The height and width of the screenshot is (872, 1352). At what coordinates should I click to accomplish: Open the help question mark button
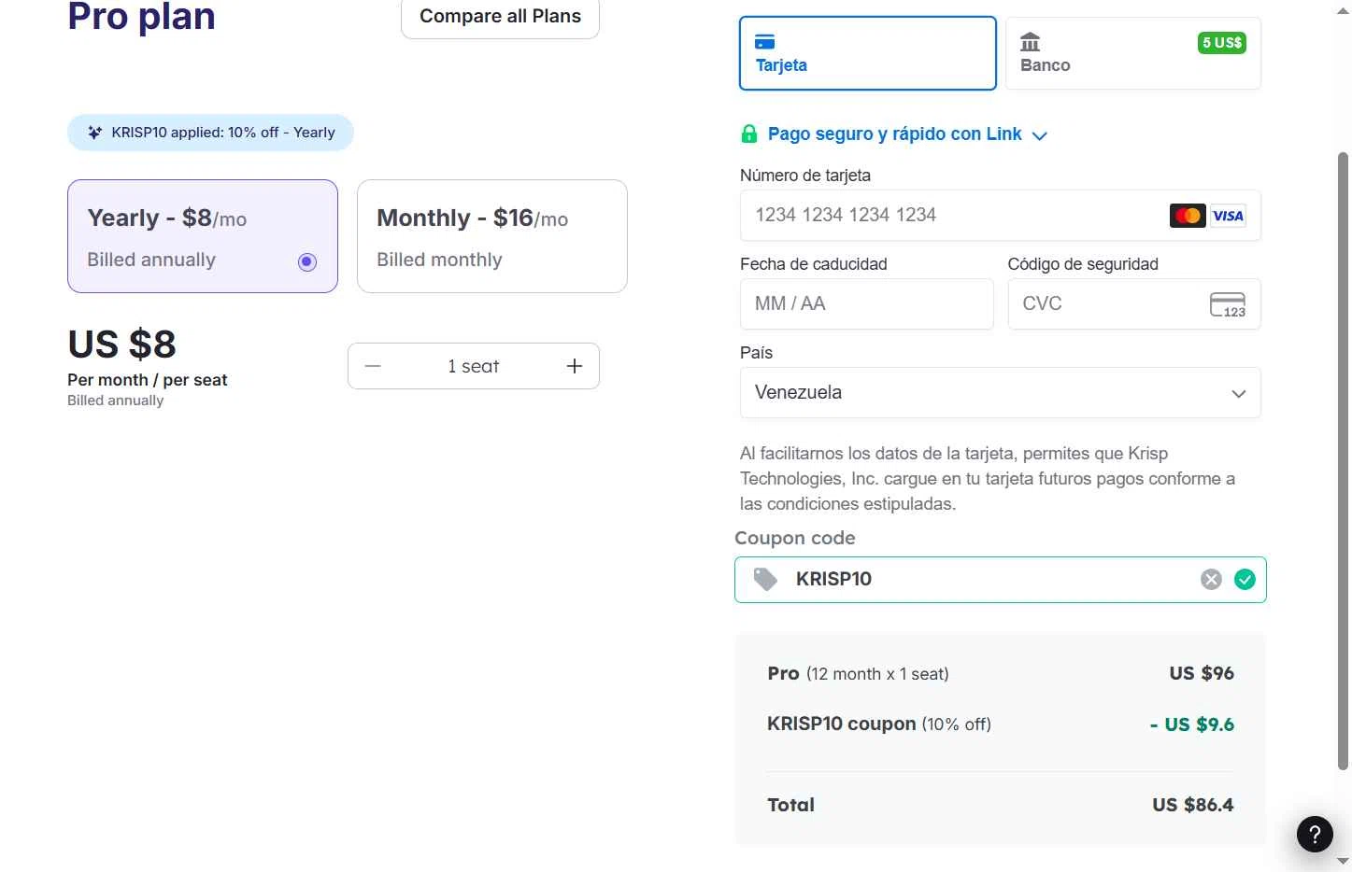[1315, 834]
